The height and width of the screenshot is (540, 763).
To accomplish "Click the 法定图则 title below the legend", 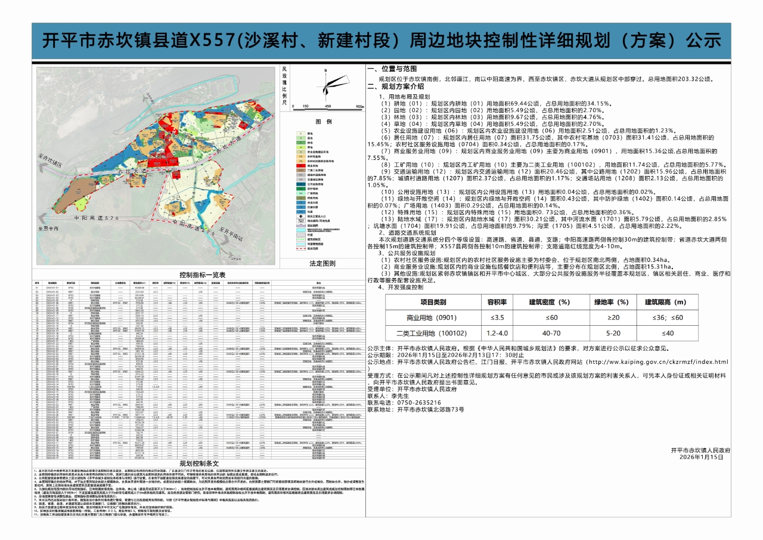I will [x=322, y=263].
